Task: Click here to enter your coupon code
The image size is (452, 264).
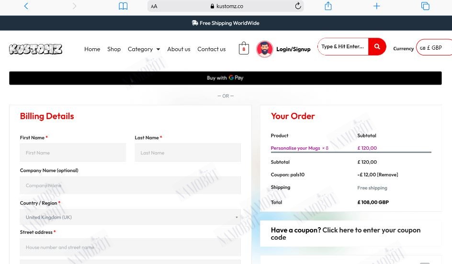Action: [346, 233]
